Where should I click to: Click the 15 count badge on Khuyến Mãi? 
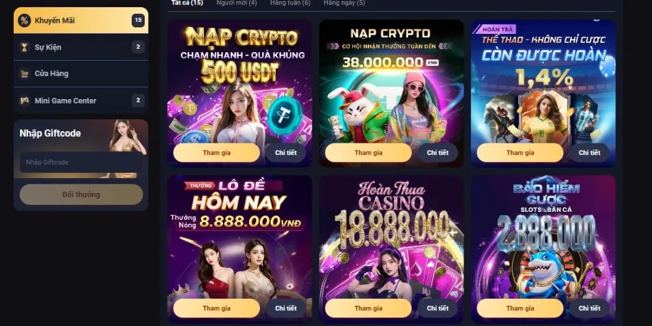point(138,20)
